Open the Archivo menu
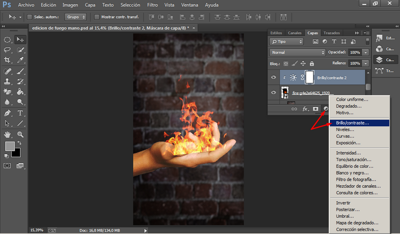The width and height of the screenshot is (400, 234). click(x=26, y=5)
